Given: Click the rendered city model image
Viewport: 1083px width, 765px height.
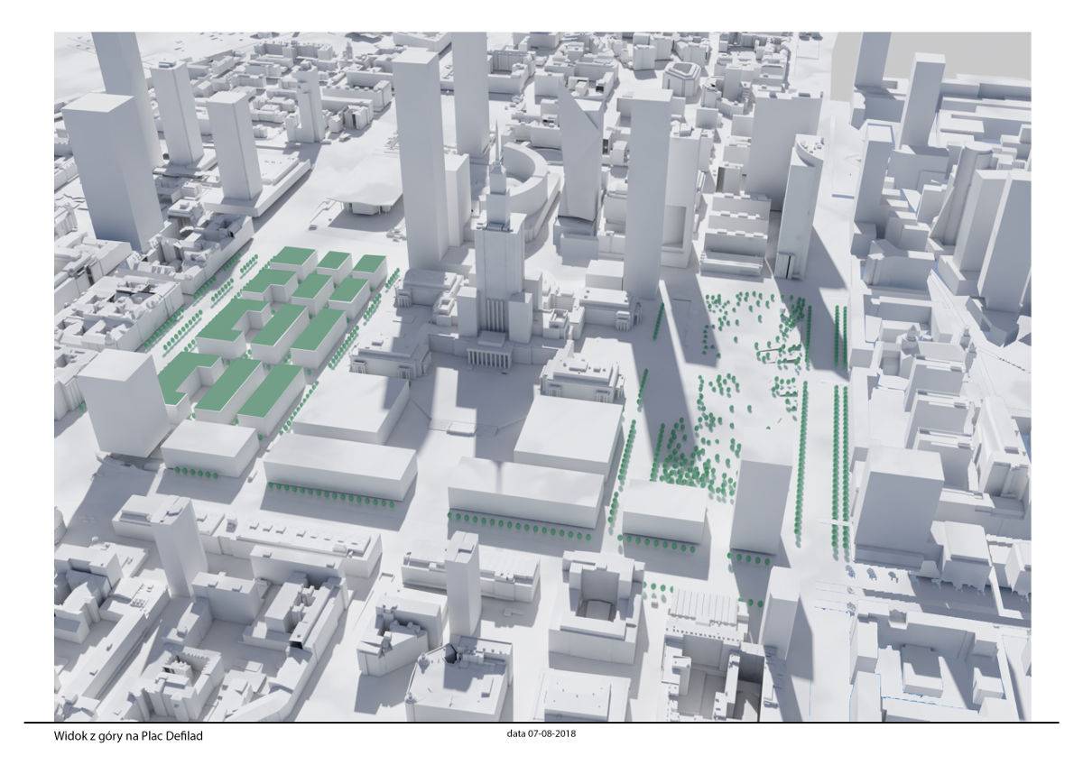Looking at the screenshot, I should tap(542, 375).
